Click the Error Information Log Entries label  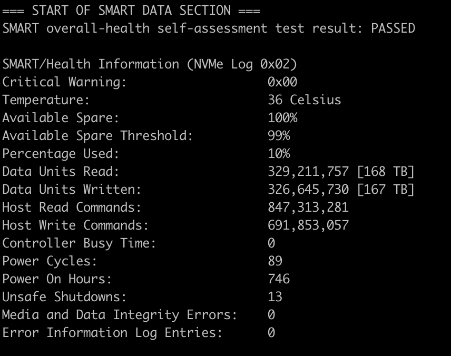tap(112, 333)
